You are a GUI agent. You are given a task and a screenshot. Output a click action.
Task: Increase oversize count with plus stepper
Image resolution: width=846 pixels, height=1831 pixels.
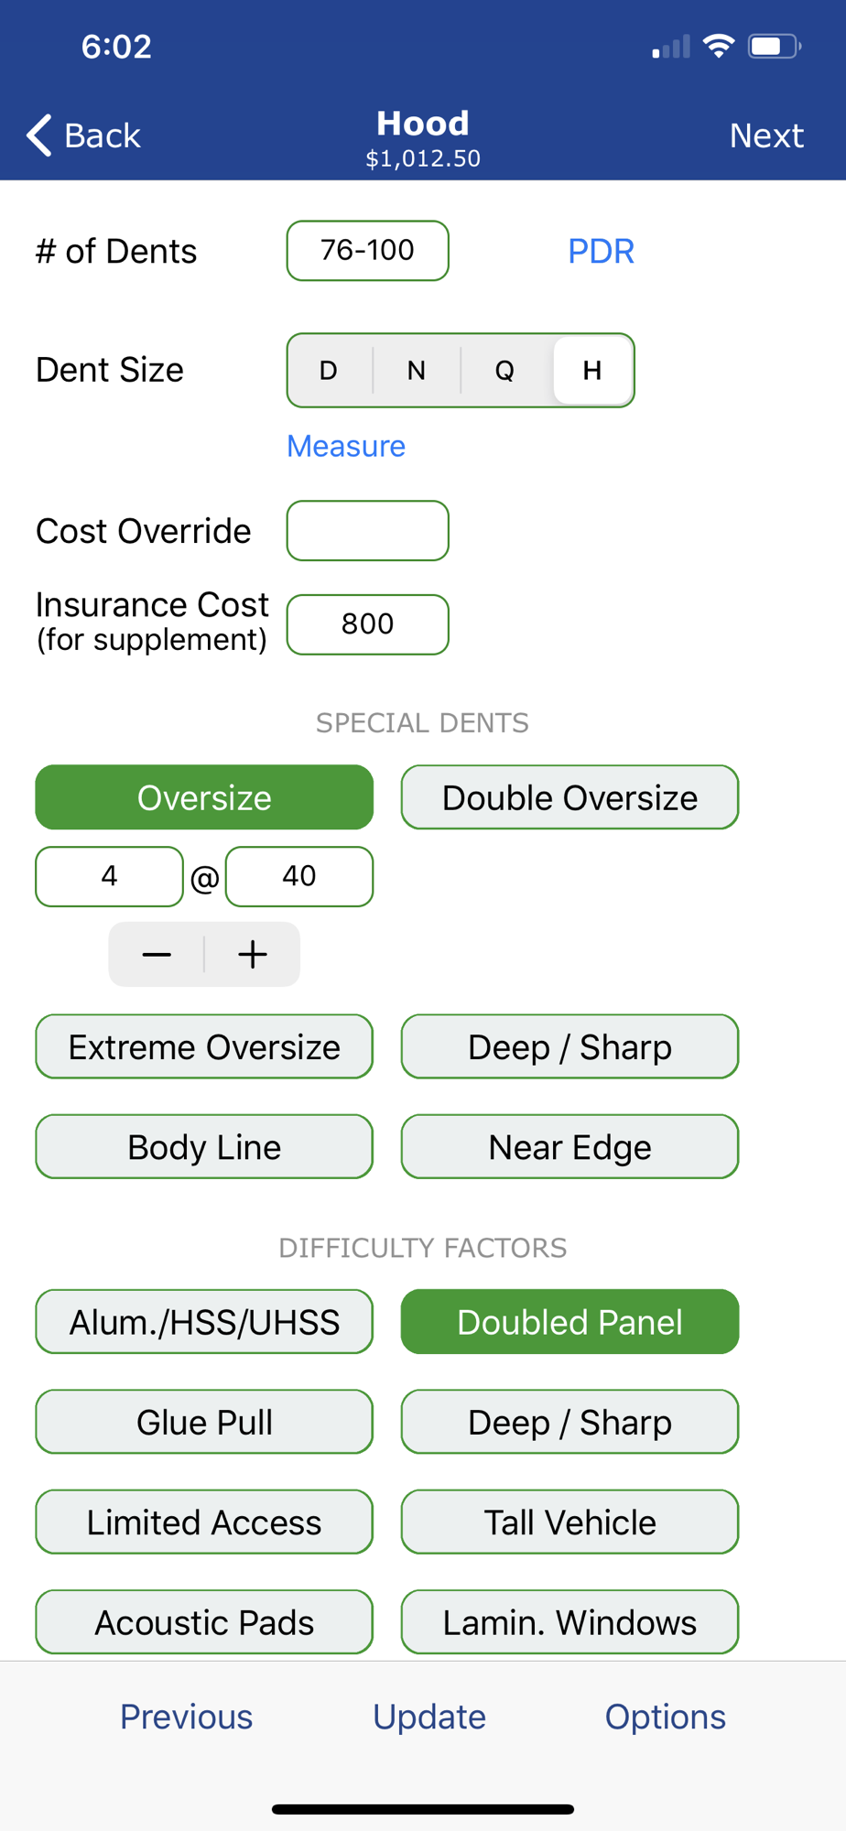pyautogui.click(x=253, y=954)
